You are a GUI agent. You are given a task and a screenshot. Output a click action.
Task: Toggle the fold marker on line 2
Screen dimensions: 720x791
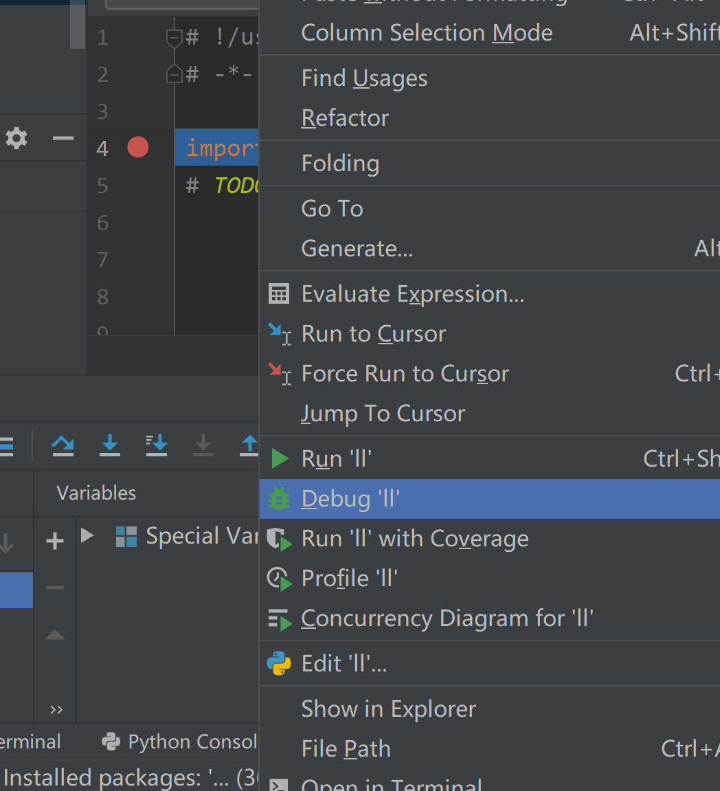coord(175,74)
